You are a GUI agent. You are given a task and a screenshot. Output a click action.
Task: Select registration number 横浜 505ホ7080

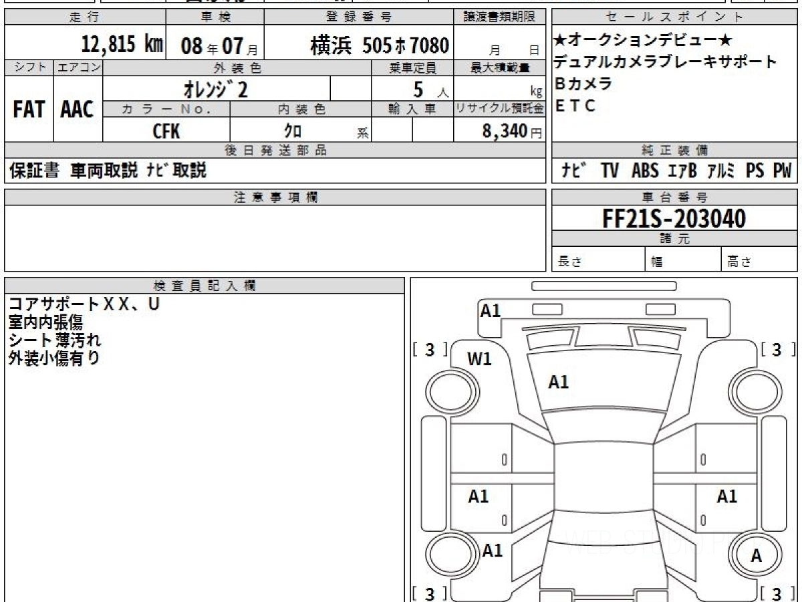379,45
